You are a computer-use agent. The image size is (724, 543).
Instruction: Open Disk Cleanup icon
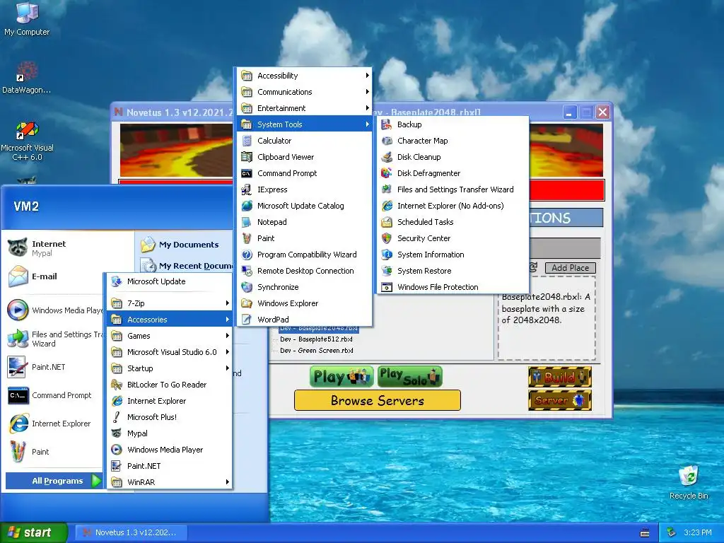(387, 156)
